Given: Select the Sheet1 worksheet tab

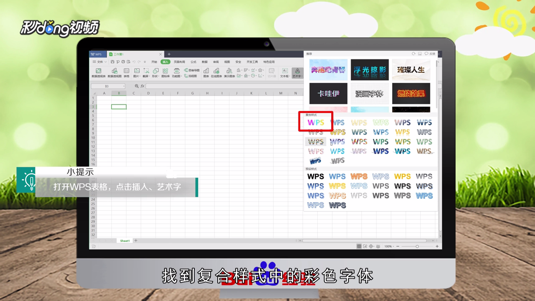Looking at the screenshot, I should coord(125,241).
